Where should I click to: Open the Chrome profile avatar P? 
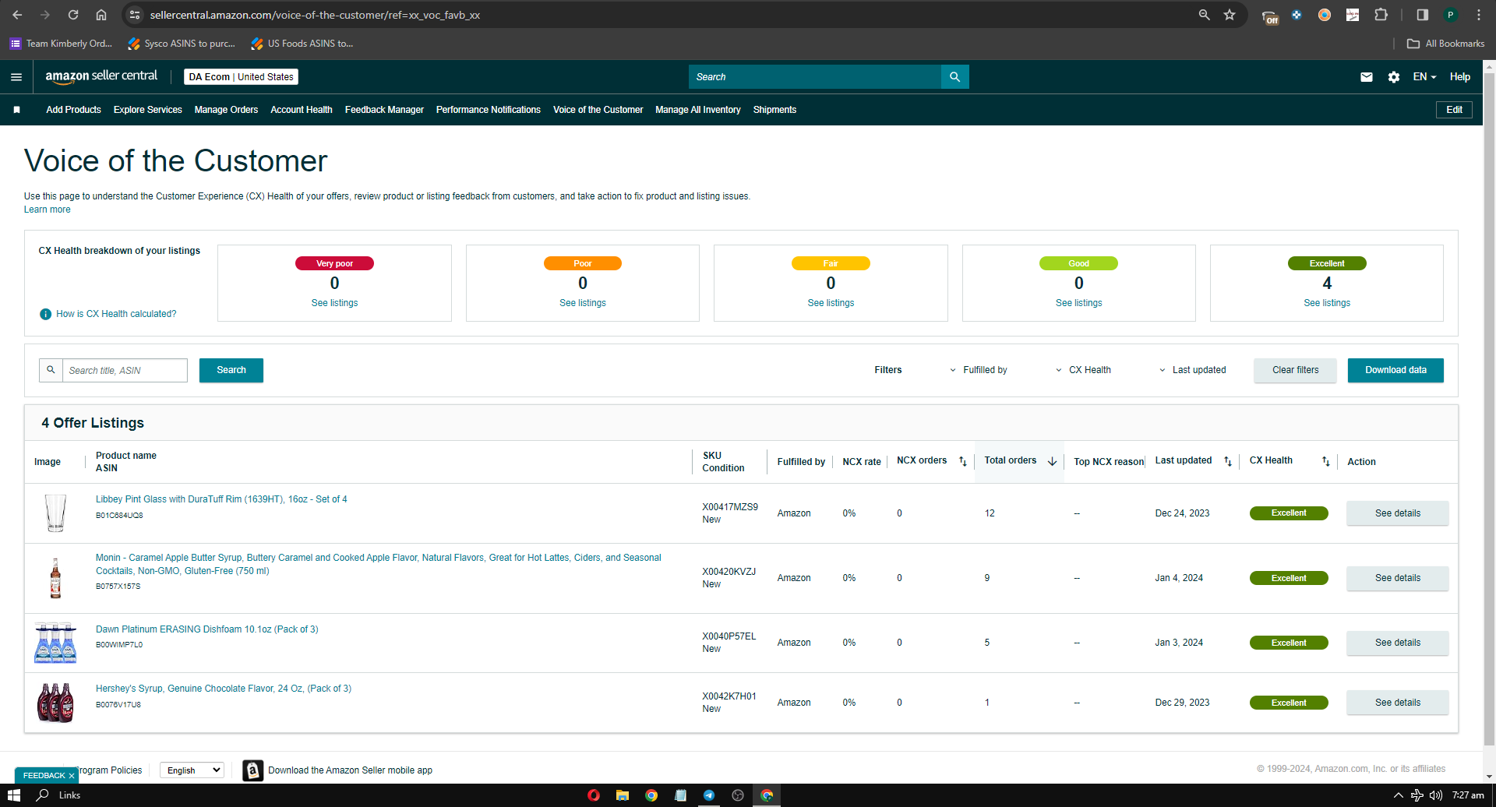click(x=1450, y=15)
